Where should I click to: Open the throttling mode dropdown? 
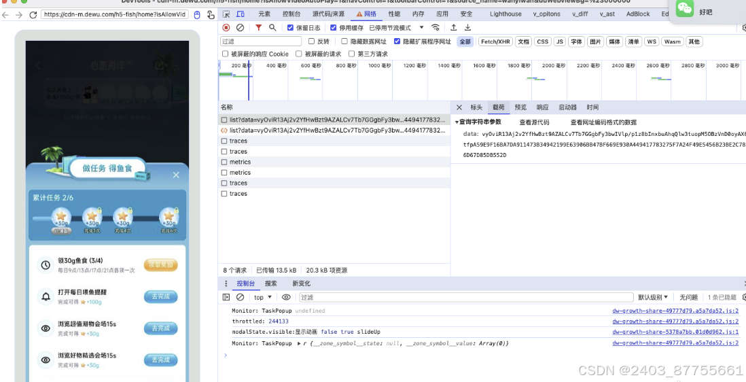coord(396,28)
